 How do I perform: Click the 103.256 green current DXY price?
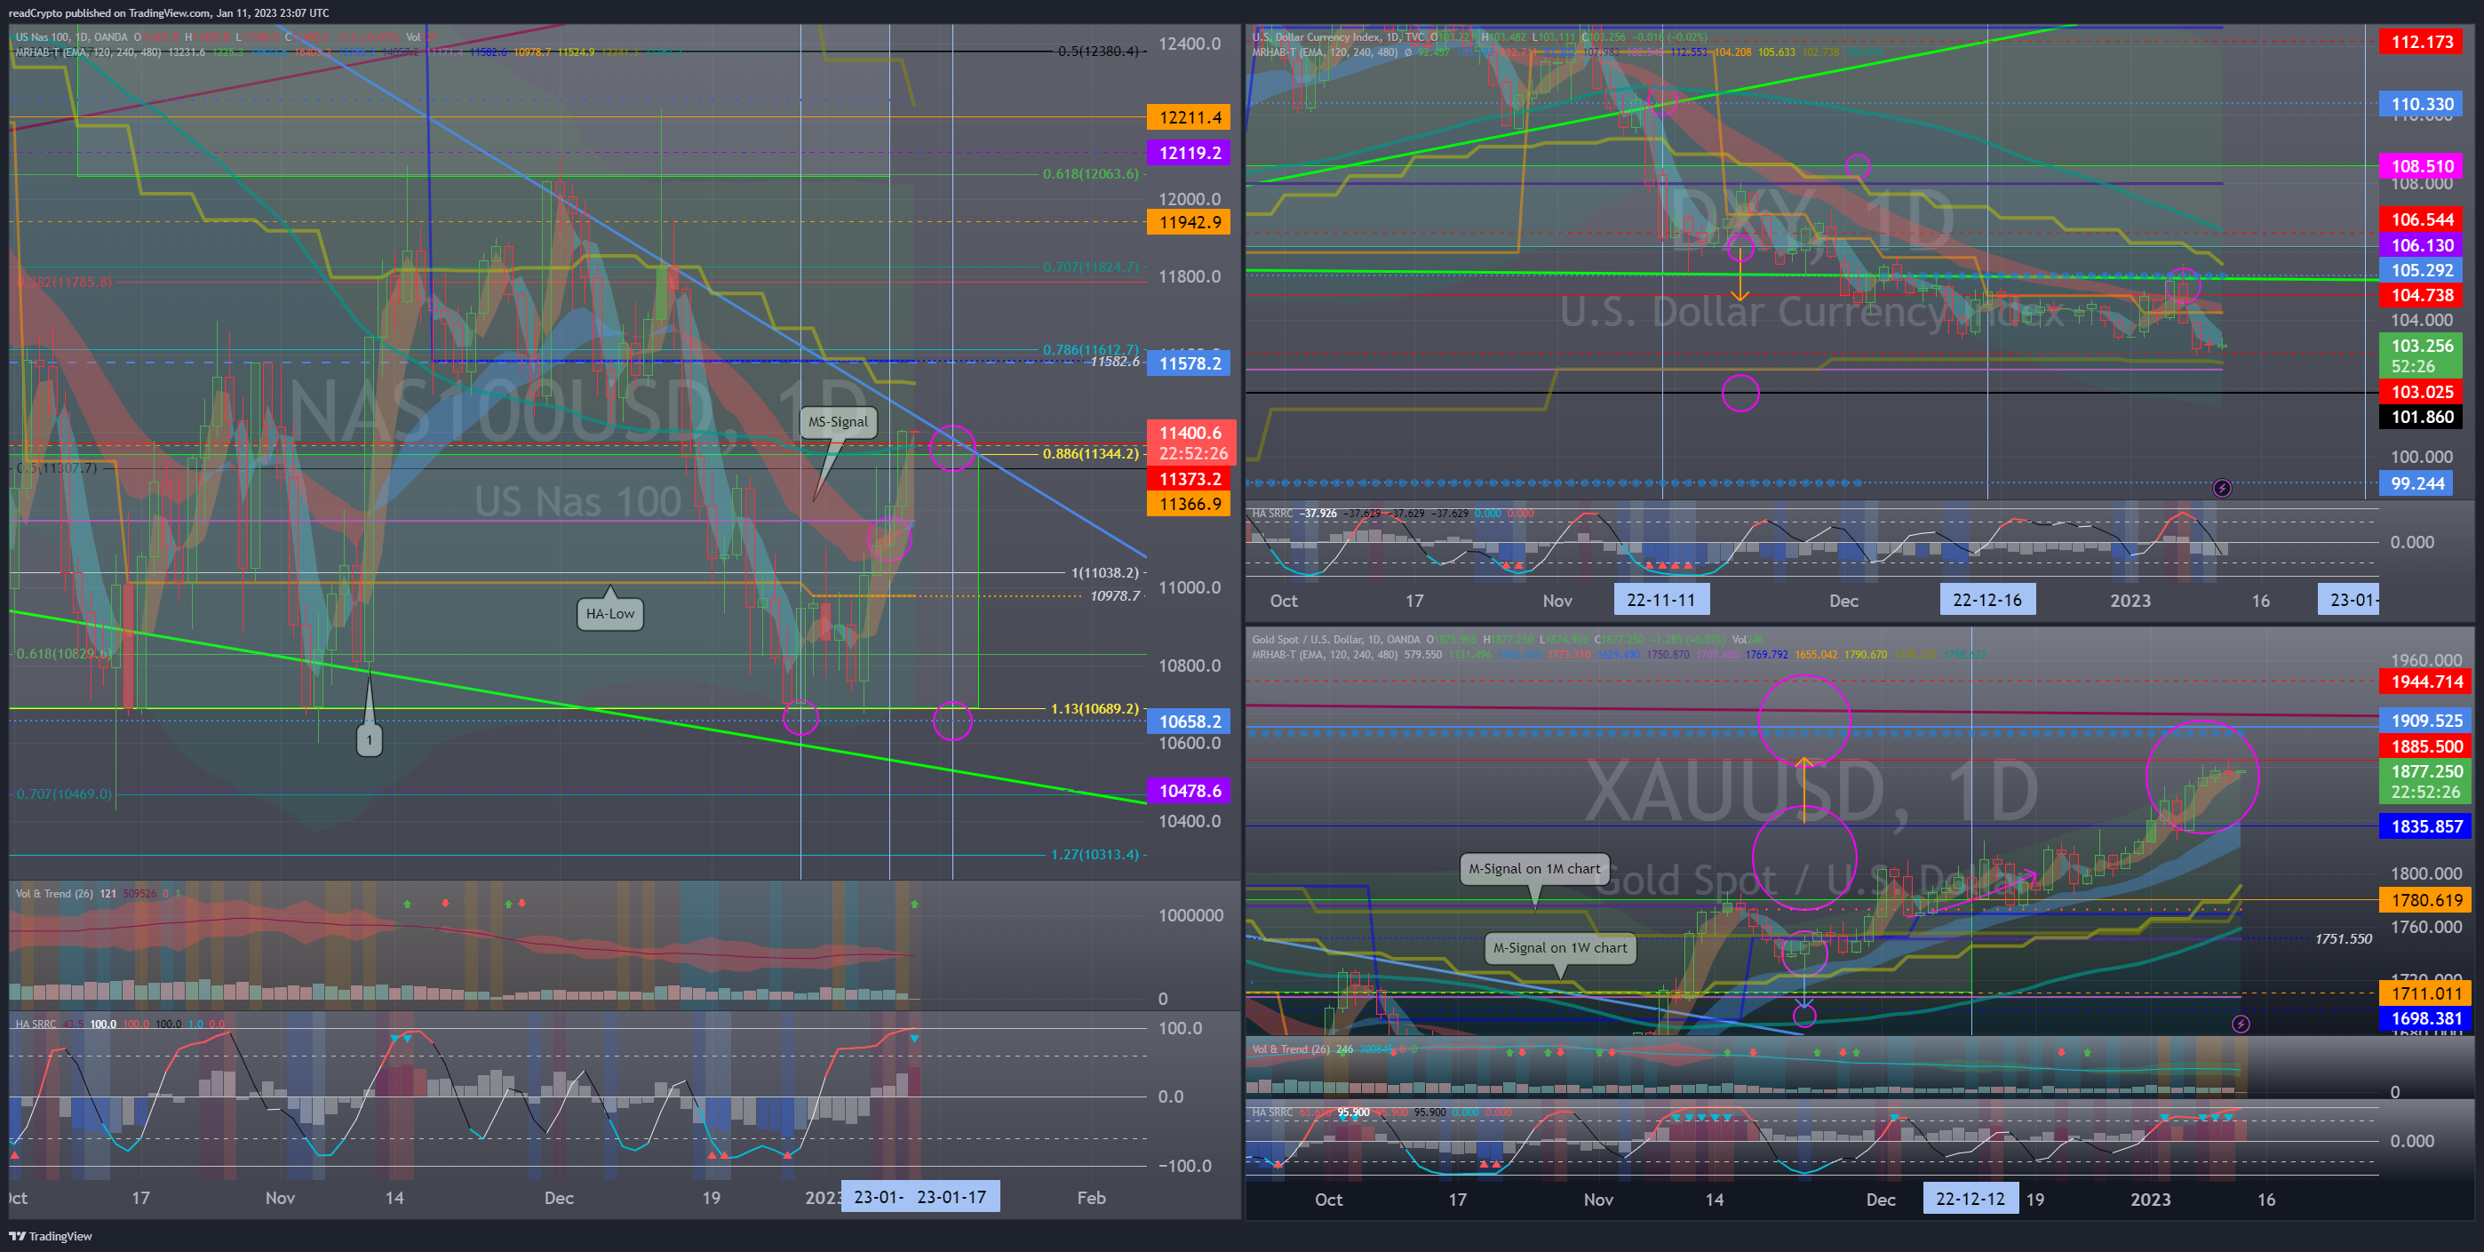(x=2420, y=355)
